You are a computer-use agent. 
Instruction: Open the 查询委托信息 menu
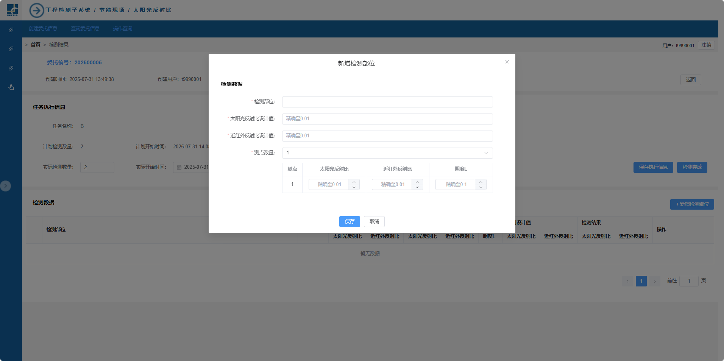(x=85, y=29)
